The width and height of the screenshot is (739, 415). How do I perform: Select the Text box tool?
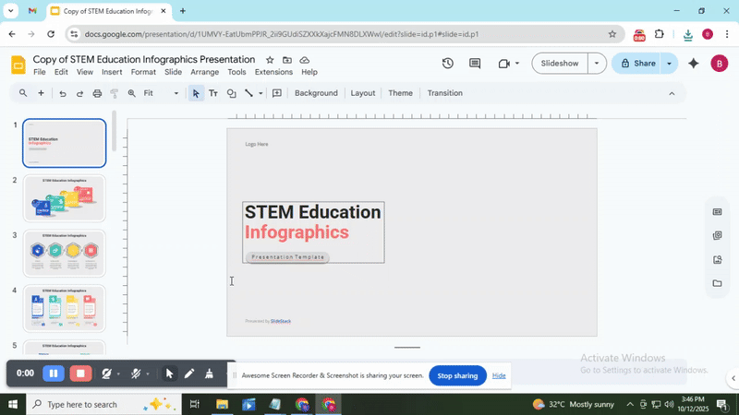pos(213,93)
